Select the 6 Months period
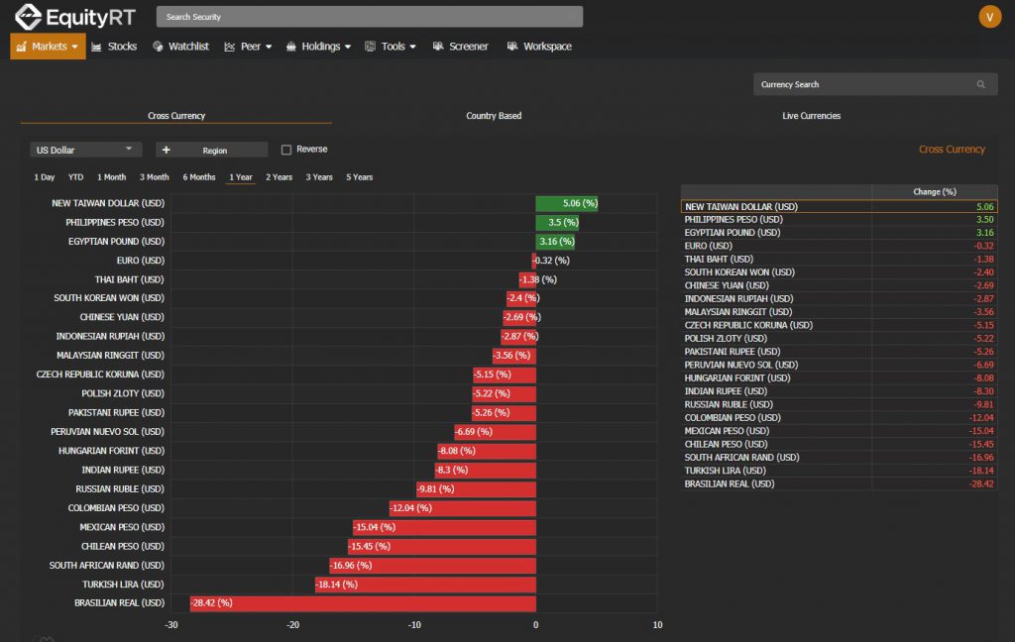The width and height of the screenshot is (1015, 642). point(198,177)
